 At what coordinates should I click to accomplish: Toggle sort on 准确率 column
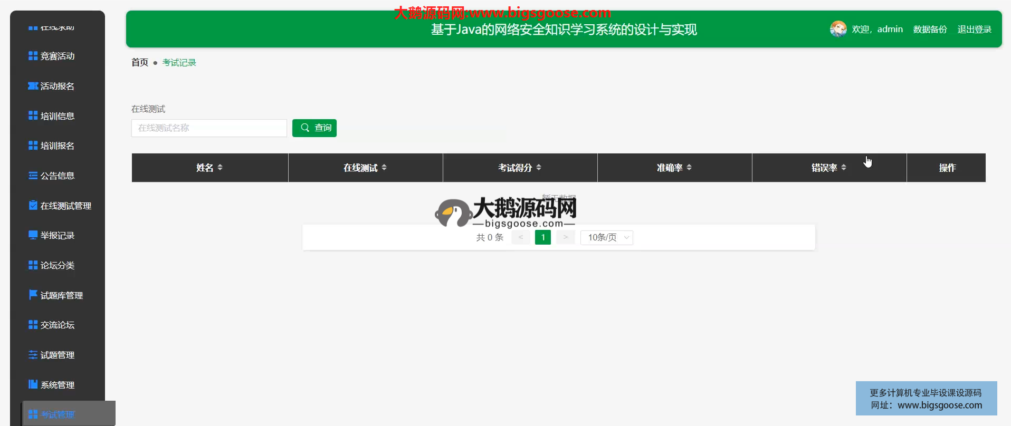pyautogui.click(x=689, y=168)
